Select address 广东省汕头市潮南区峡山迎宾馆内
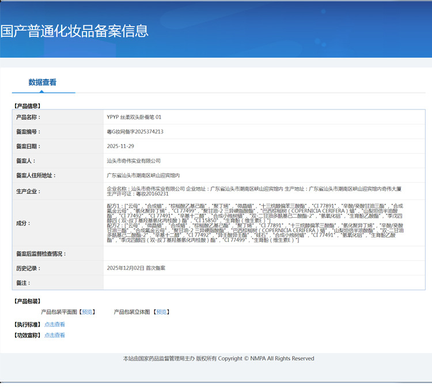Image resolution: width=432 pixels, height=390 pixels. 143,175
